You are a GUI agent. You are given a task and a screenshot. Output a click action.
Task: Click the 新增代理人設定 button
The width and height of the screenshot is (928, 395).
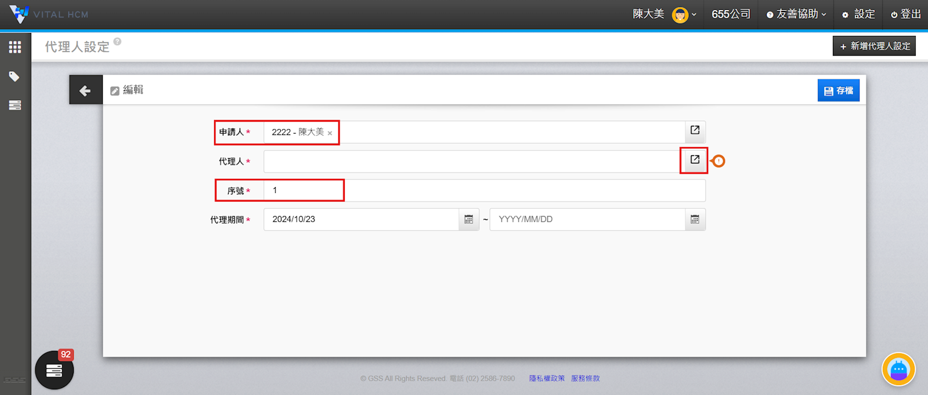874,46
